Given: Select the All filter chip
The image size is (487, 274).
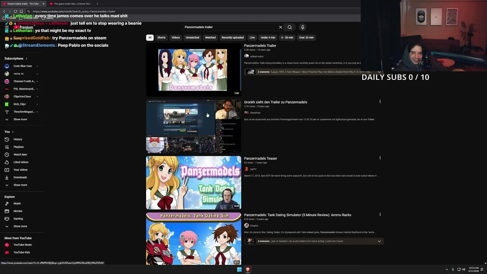Looking at the screenshot, I should pyautogui.click(x=150, y=38).
